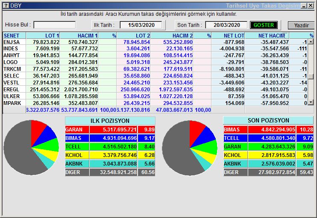Screen dimensions: 317x218
Task: Click the DBY window icon in title bar
Action: coord(5,6)
